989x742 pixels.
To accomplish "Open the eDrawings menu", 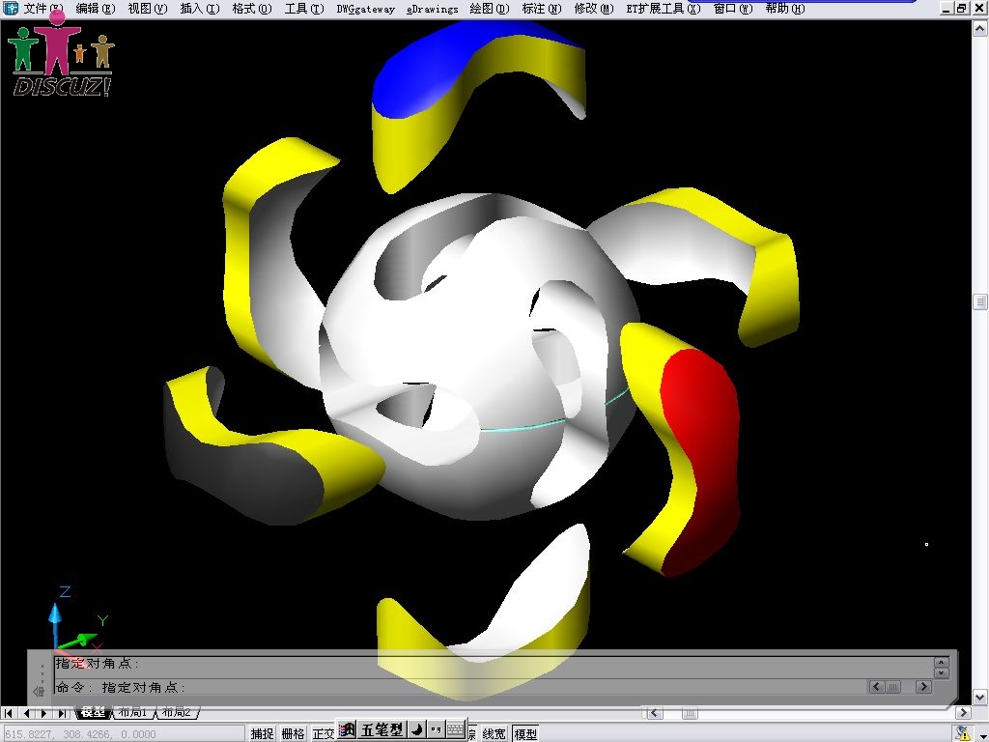I will point(432,9).
